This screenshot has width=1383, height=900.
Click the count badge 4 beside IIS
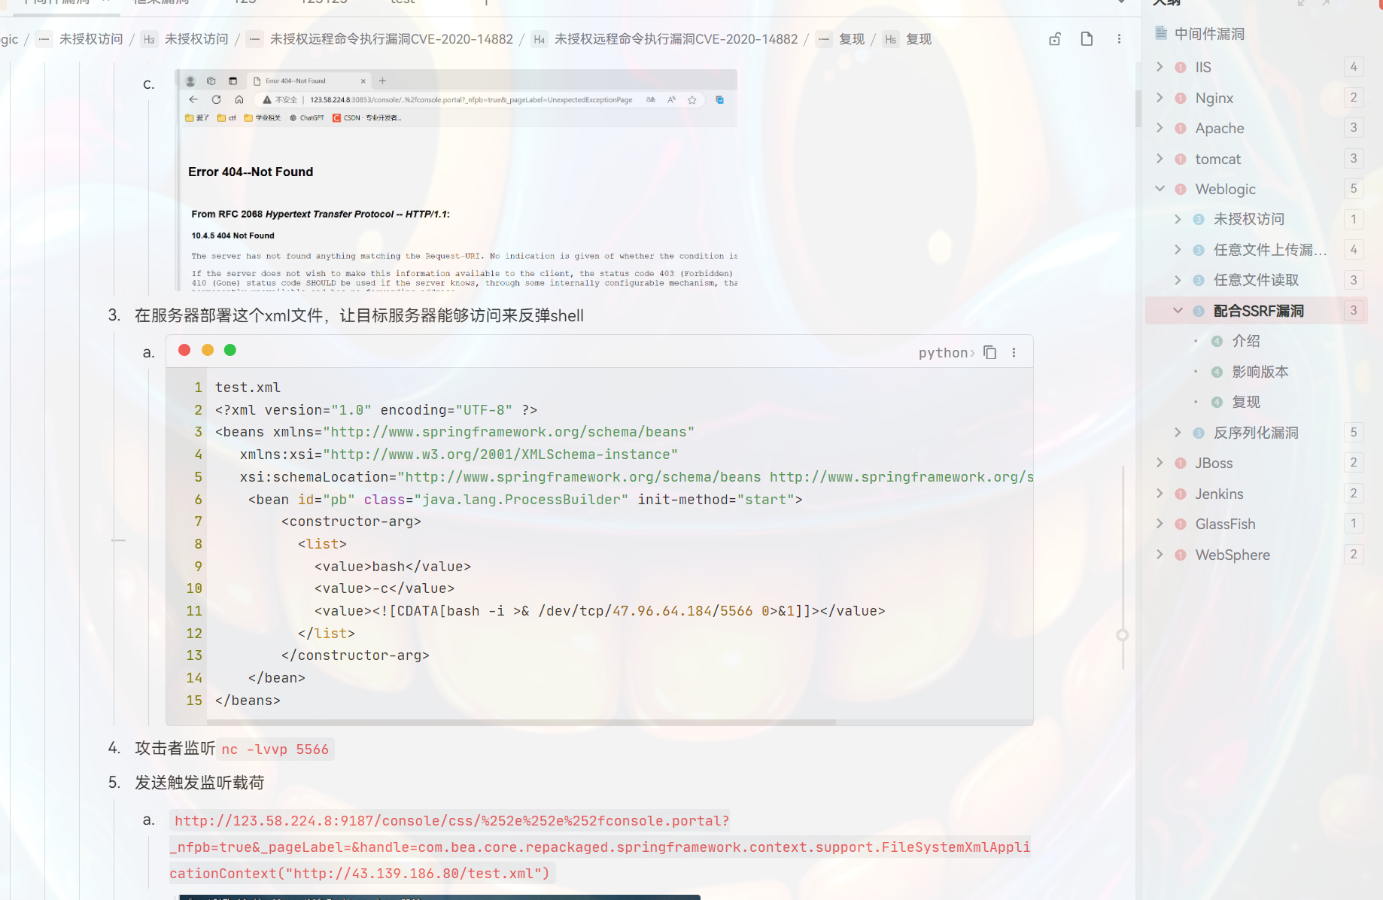pyautogui.click(x=1354, y=67)
